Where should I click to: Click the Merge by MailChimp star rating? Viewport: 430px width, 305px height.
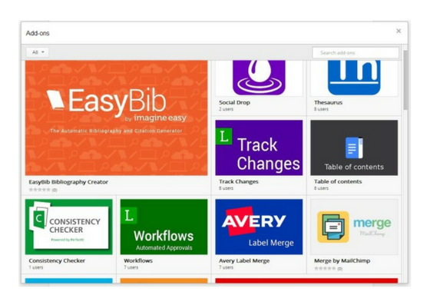[x=325, y=269]
